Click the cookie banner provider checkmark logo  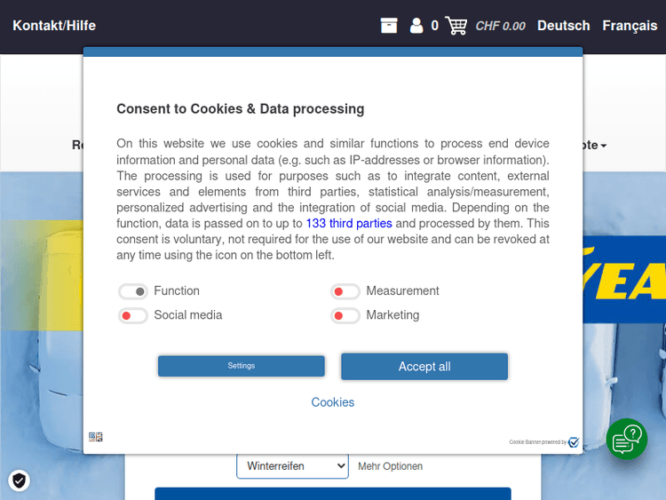[574, 442]
